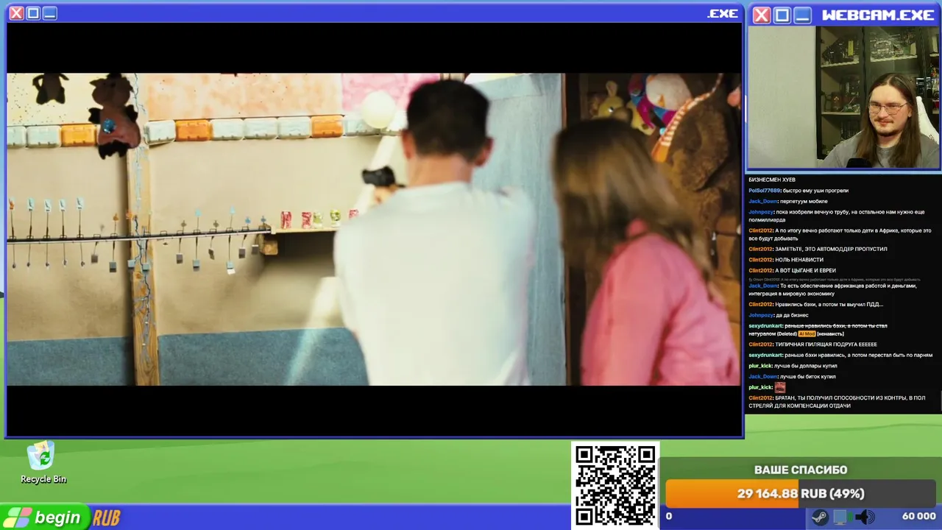Open the Recycle Bin desktop icon
Viewport: 942px width, 530px height.
click(x=43, y=462)
